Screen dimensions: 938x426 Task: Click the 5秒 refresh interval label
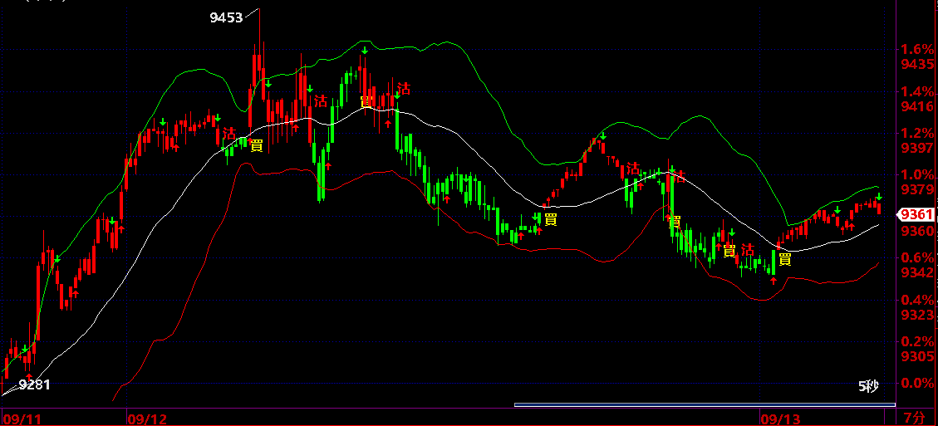click(867, 385)
